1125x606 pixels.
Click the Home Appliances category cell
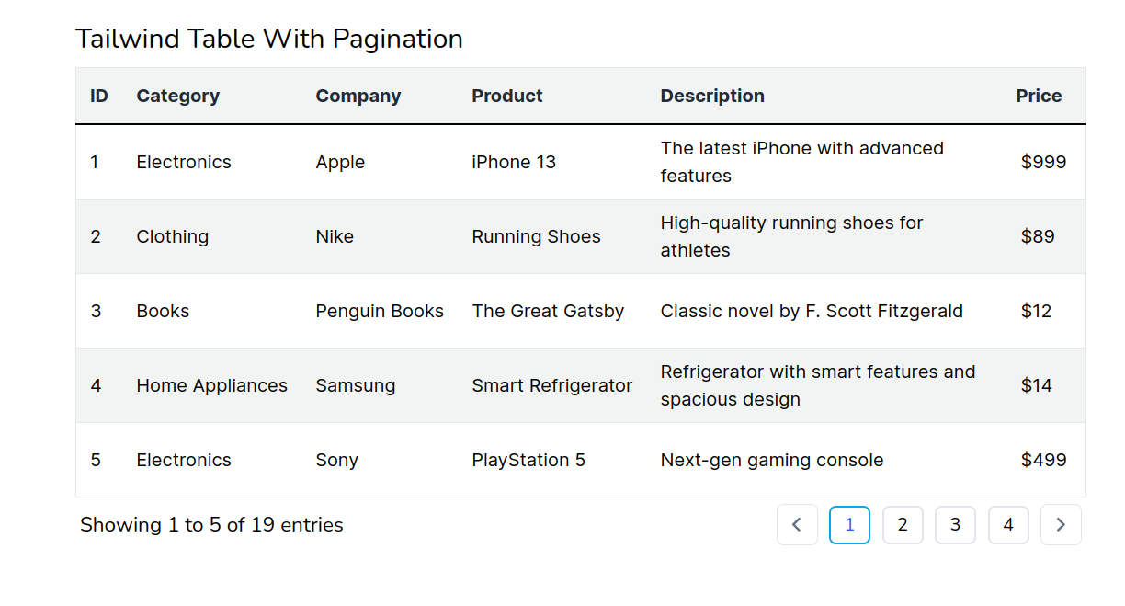pyautogui.click(x=211, y=386)
